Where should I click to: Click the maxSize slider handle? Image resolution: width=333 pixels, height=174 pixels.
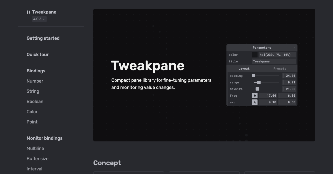[257, 89]
